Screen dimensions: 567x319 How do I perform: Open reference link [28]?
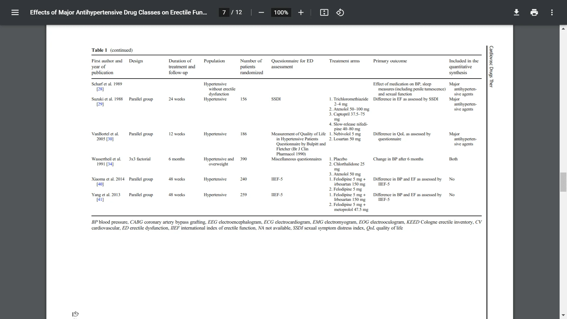(x=100, y=89)
